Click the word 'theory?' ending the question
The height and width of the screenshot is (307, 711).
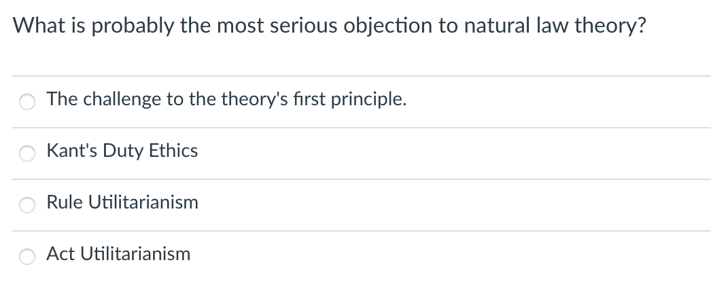point(610,26)
